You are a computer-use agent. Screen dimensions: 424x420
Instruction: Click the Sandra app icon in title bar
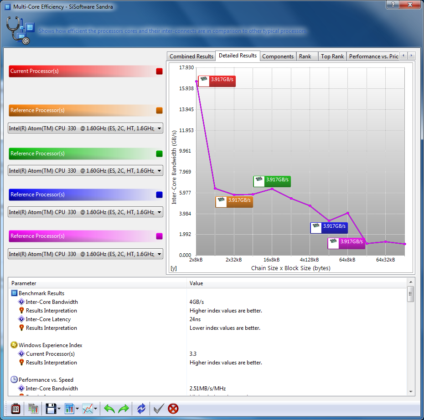click(x=8, y=7)
